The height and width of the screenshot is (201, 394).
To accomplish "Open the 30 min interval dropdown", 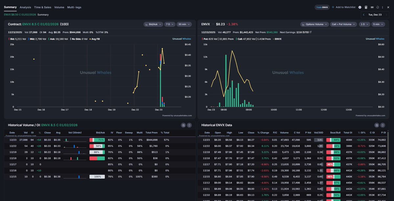I will (184, 24).
